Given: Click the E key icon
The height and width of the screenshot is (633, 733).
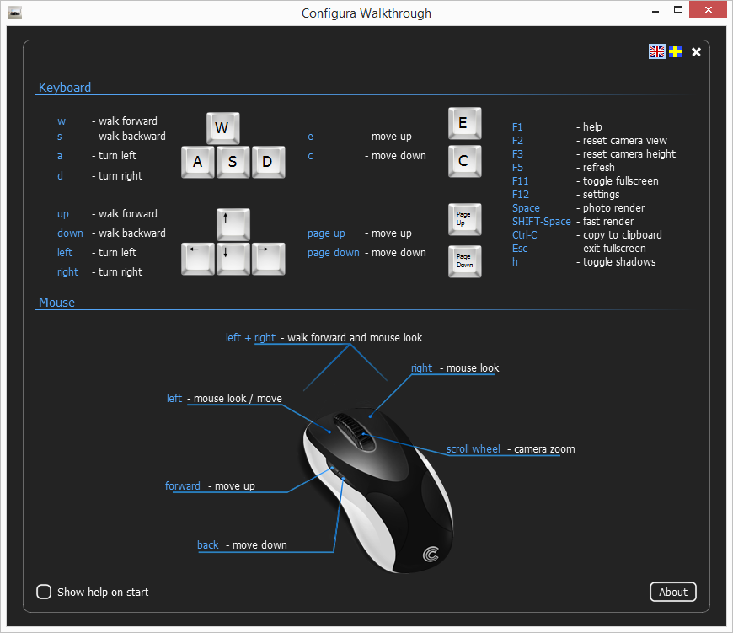Looking at the screenshot, I should pyautogui.click(x=464, y=123).
